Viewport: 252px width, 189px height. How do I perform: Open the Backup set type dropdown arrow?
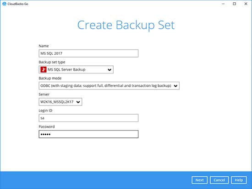pos(110,70)
